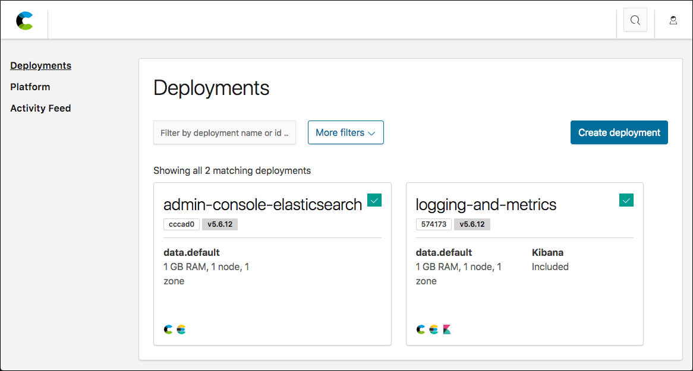
Task: Open Platform in the sidebar
Action: pos(30,87)
